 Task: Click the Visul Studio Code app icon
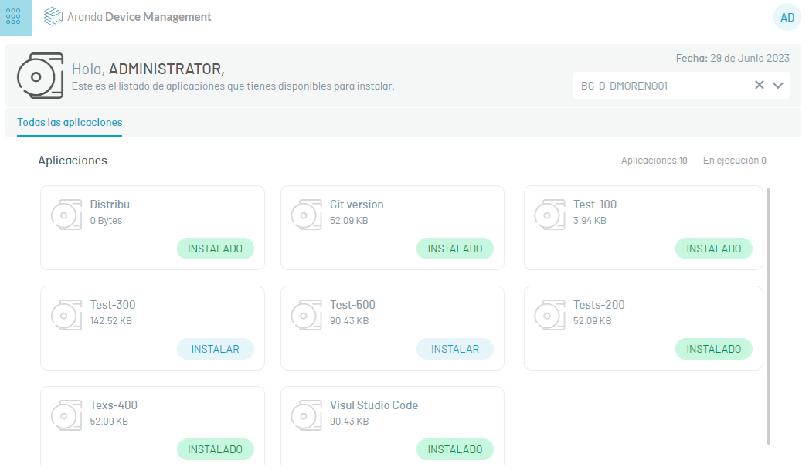pos(307,415)
